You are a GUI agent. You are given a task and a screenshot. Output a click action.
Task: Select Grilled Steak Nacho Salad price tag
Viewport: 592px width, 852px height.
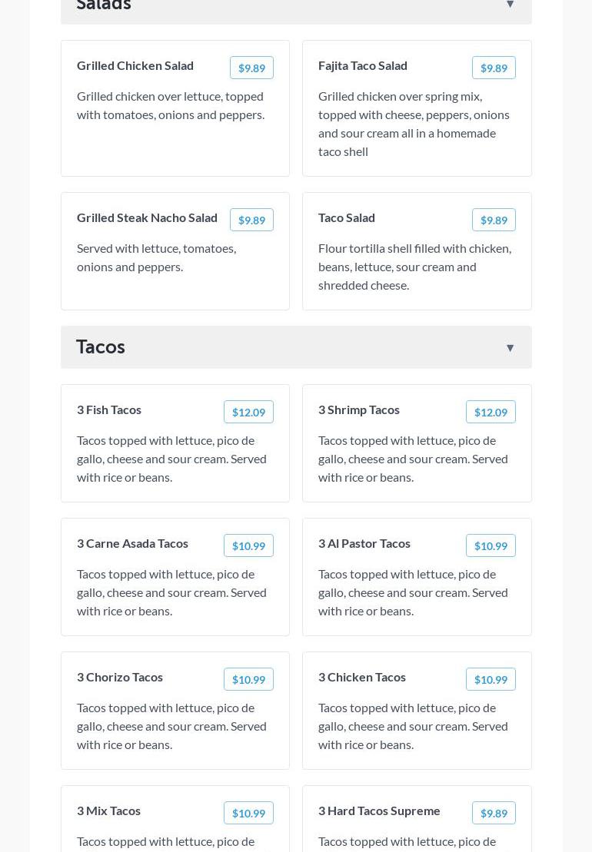click(x=251, y=220)
